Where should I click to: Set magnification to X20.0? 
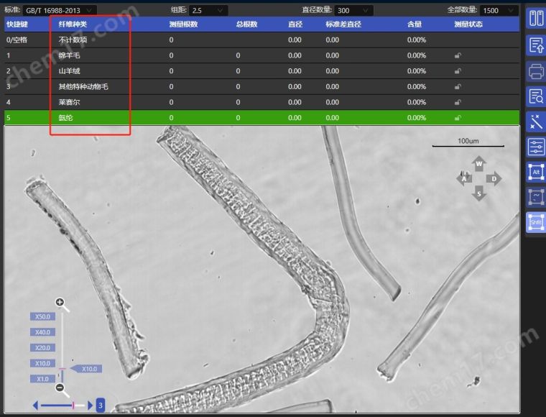[x=42, y=348]
